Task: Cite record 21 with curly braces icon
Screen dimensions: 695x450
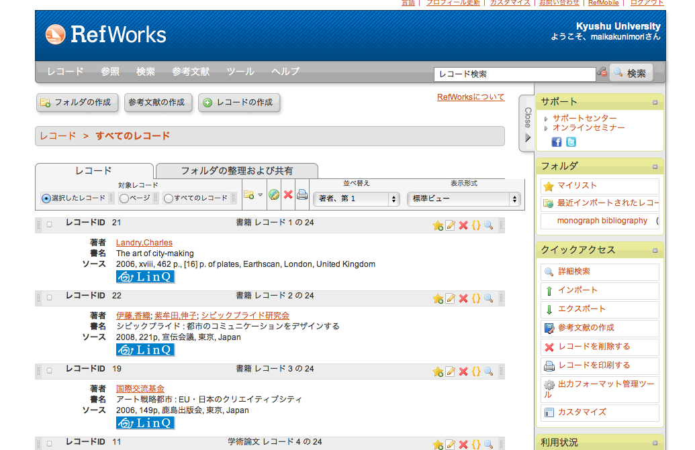Action: point(476,225)
